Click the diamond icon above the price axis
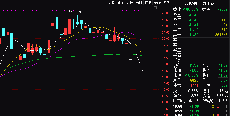Image resolution: width=230 pixels, height=116 pixels. pyautogui.click(x=150, y=8)
